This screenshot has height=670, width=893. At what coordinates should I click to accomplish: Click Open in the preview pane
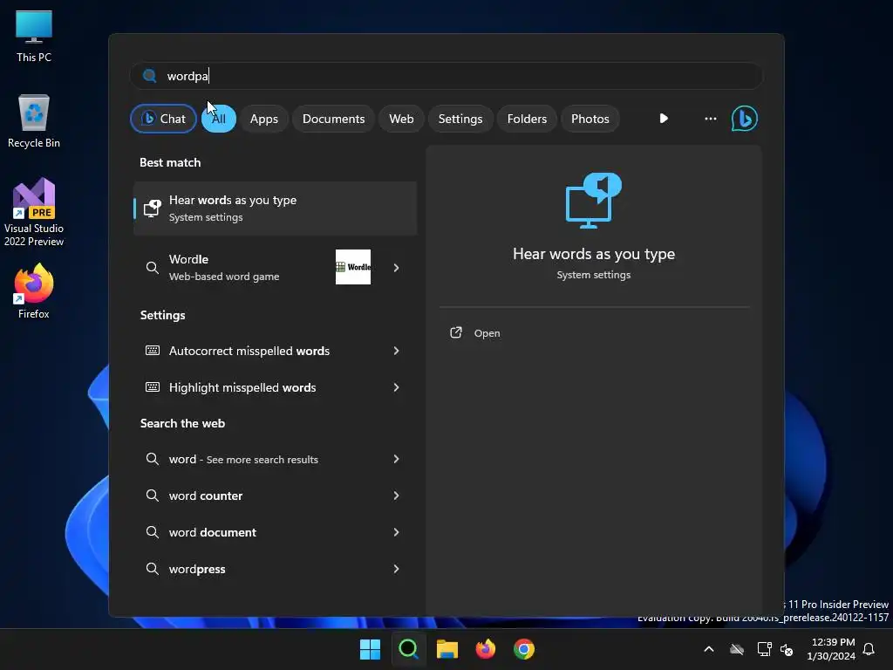click(487, 333)
